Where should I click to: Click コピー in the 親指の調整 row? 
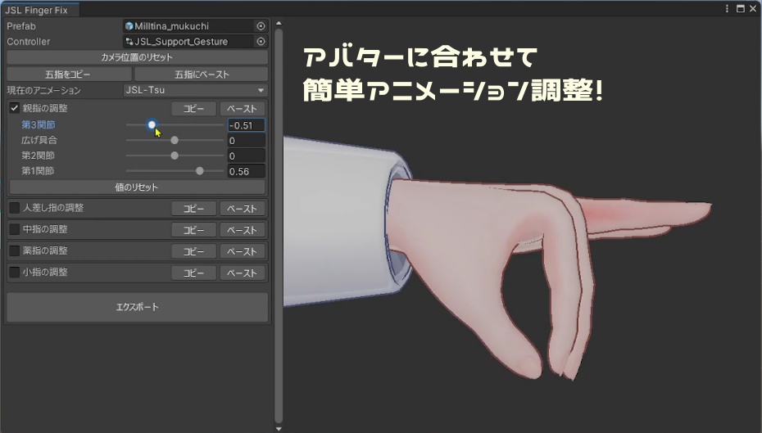coord(193,109)
